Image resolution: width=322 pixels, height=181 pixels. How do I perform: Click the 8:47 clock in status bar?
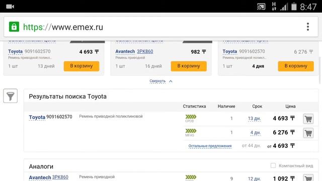click(x=308, y=7)
